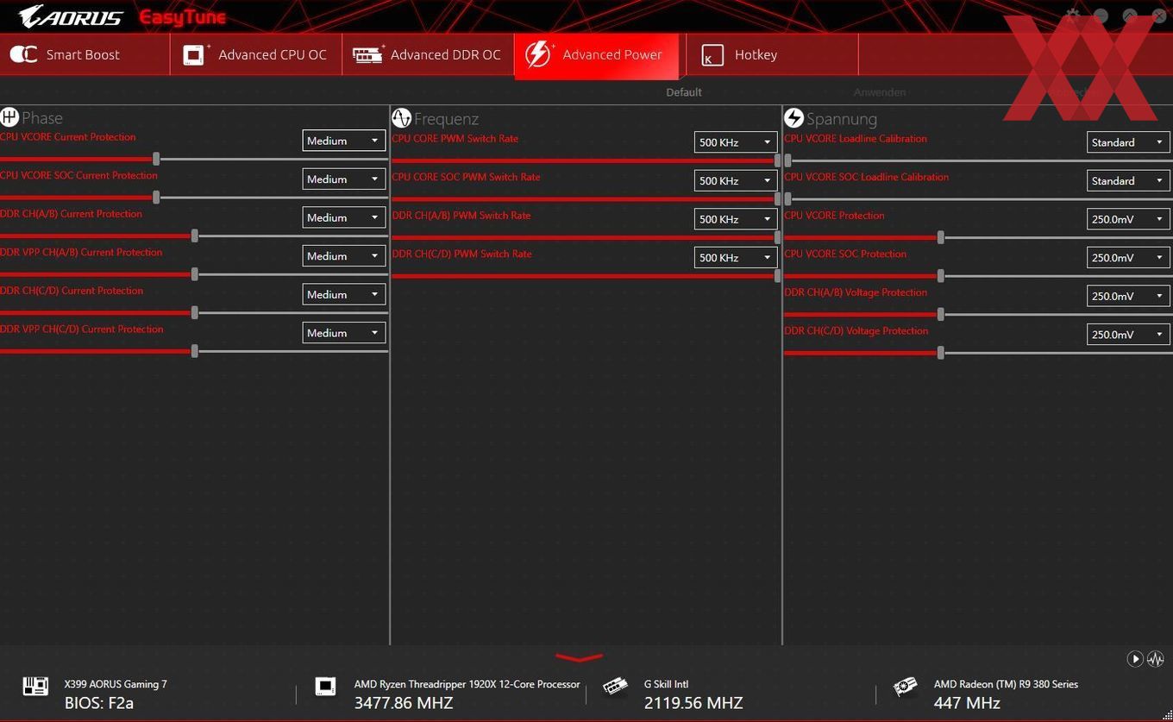Click the settings gear icon
The image size is (1173, 722).
1073,16
